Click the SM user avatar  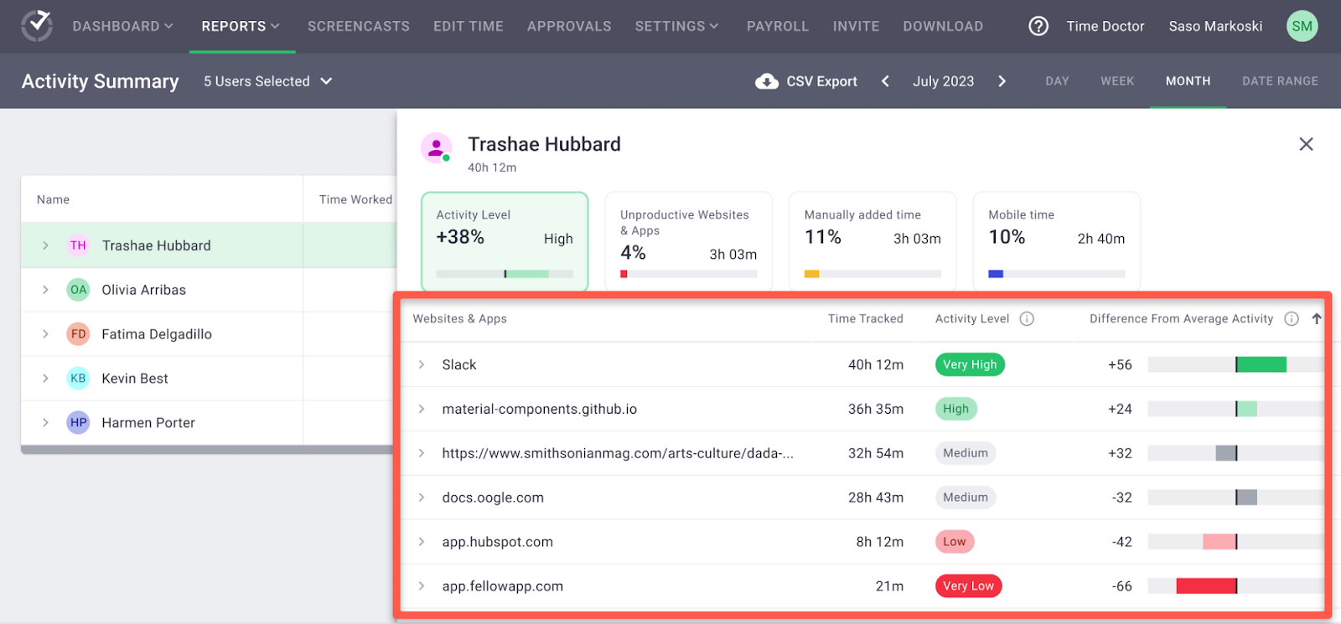[1302, 26]
